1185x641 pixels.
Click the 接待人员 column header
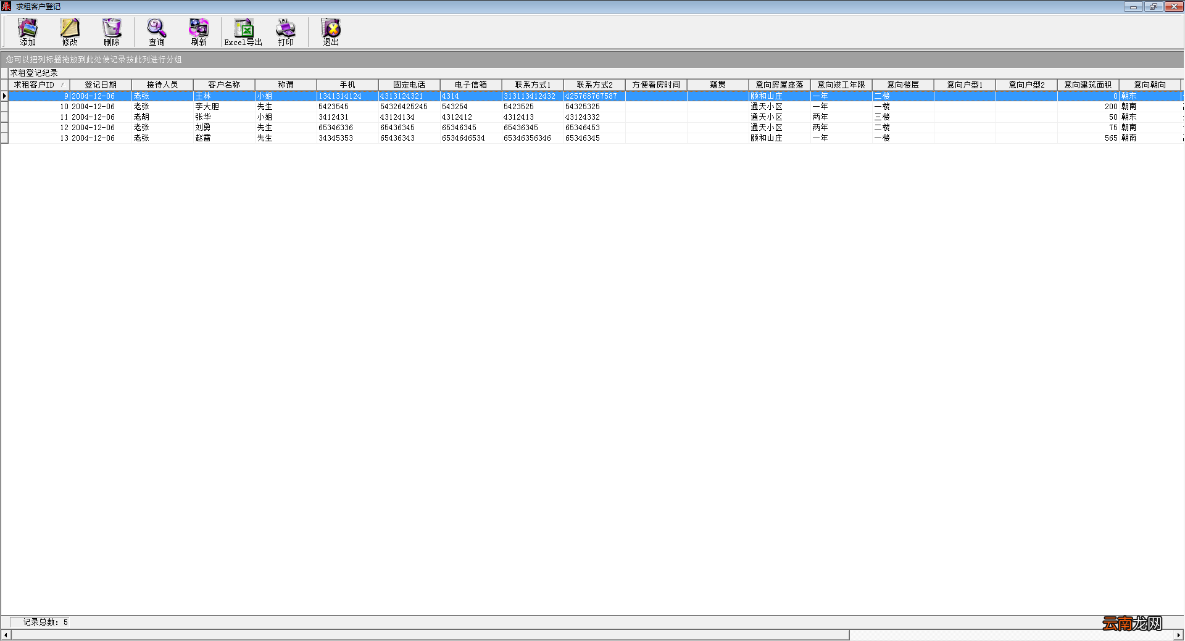pos(162,85)
